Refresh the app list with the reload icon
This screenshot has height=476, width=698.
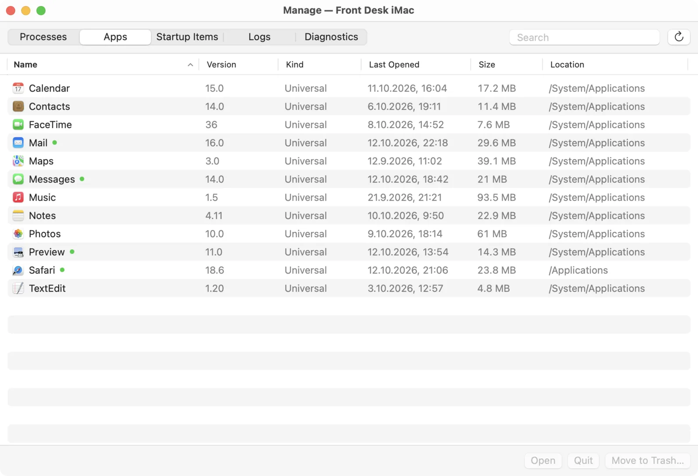tap(679, 37)
